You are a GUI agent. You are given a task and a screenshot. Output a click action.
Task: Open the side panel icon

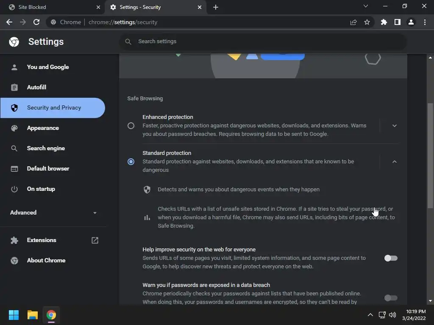(x=398, y=22)
